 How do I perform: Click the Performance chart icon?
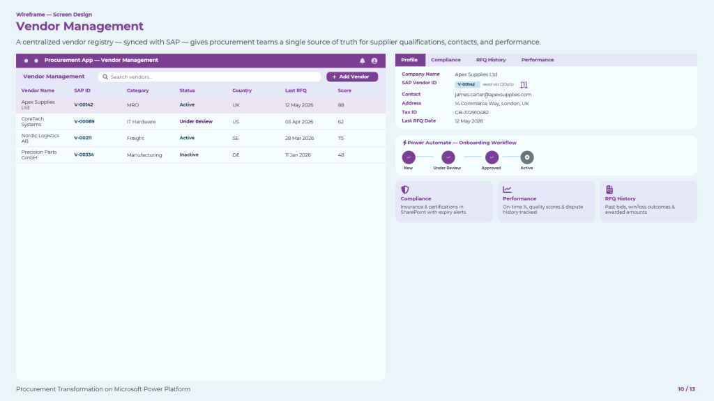pos(507,189)
